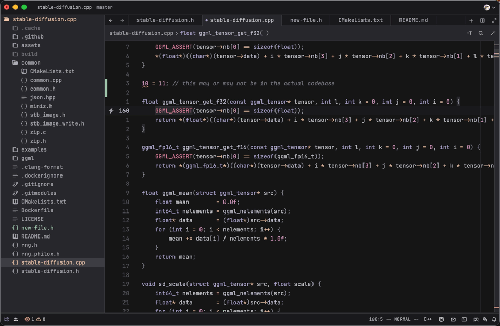
Task: Click the lightning code action icon on line 160
Action: pos(111,111)
